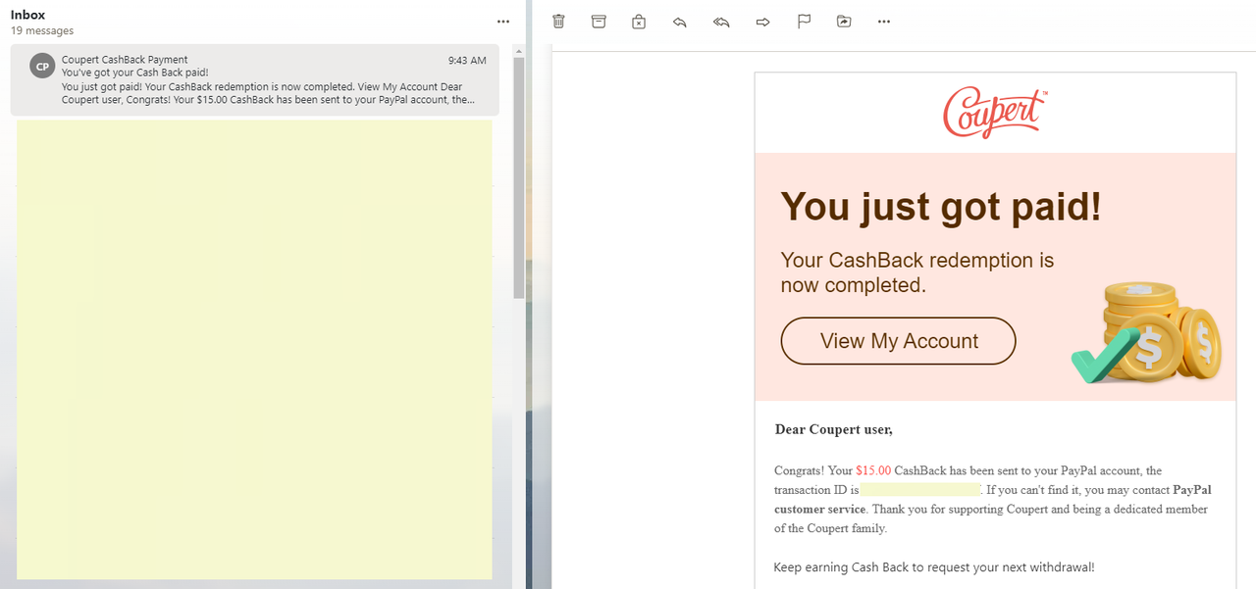
Task: Click the 'Dear Coupert user,' greeting
Action: 834,429
